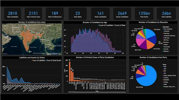This screenshot has height=100, width=179.
Task: Toggle 'Sum of Liabilities' legend entry
Action: tap(39, 61)
